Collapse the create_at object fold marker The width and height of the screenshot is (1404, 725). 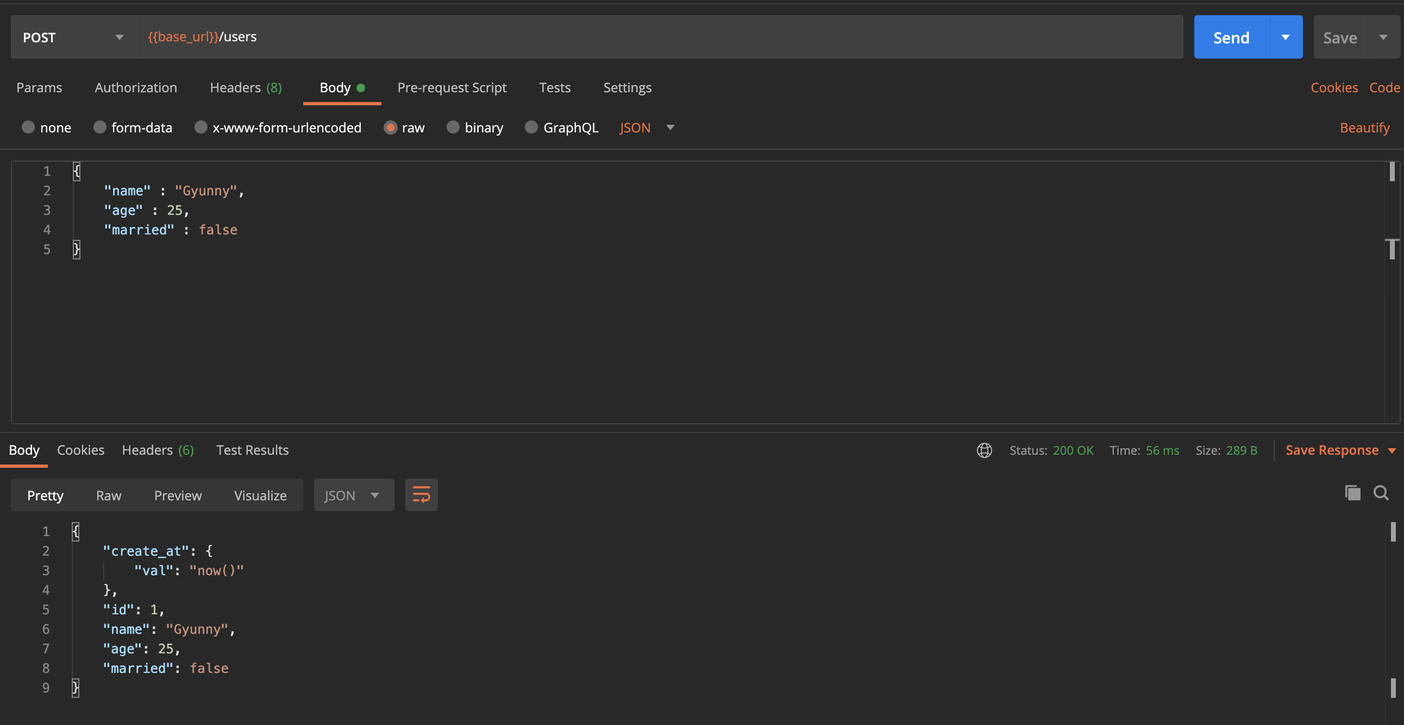61,551
